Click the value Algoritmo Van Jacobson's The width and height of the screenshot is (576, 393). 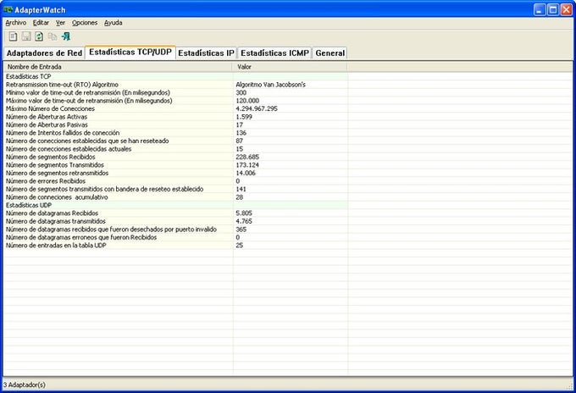point(271,85)
